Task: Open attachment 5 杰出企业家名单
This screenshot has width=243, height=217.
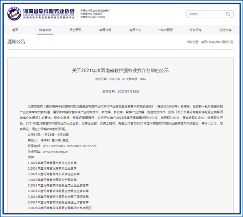Action: 58,185
